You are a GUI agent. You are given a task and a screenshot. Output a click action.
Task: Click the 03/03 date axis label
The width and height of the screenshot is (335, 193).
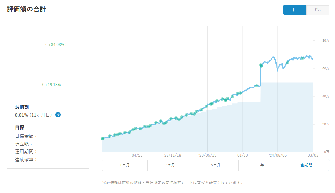(313, 155)
